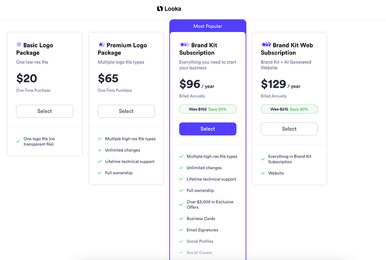Click the Was $215 Save 40% badge

[289, 109]
